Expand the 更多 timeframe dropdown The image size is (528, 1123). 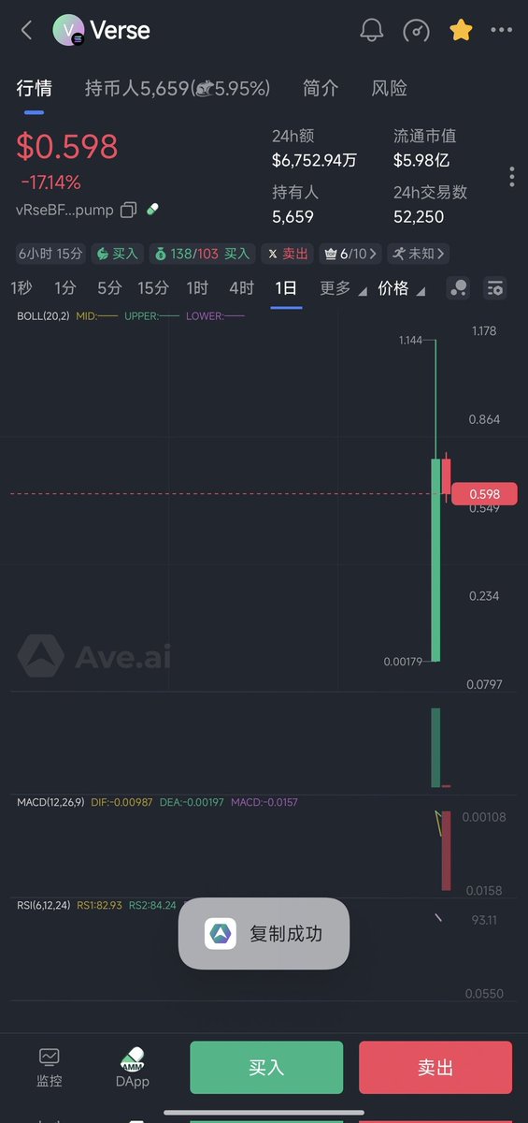(x=343, y=288)
